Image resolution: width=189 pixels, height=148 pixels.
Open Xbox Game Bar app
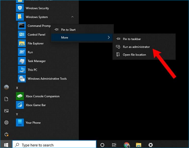[35, 105]
